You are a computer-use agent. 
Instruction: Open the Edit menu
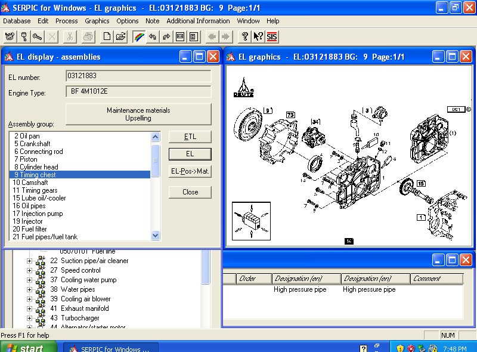(x=43, y=21)
